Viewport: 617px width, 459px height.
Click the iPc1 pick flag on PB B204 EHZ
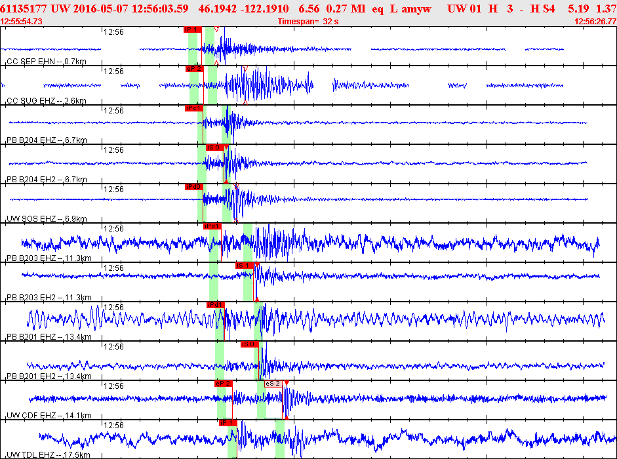pos(194,108)
